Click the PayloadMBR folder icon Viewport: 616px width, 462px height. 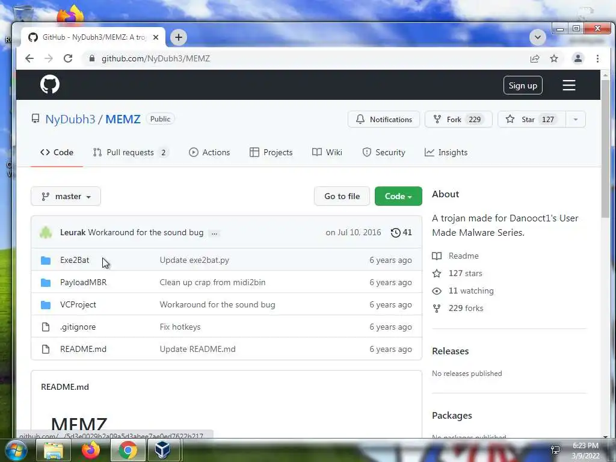[46, 282]
